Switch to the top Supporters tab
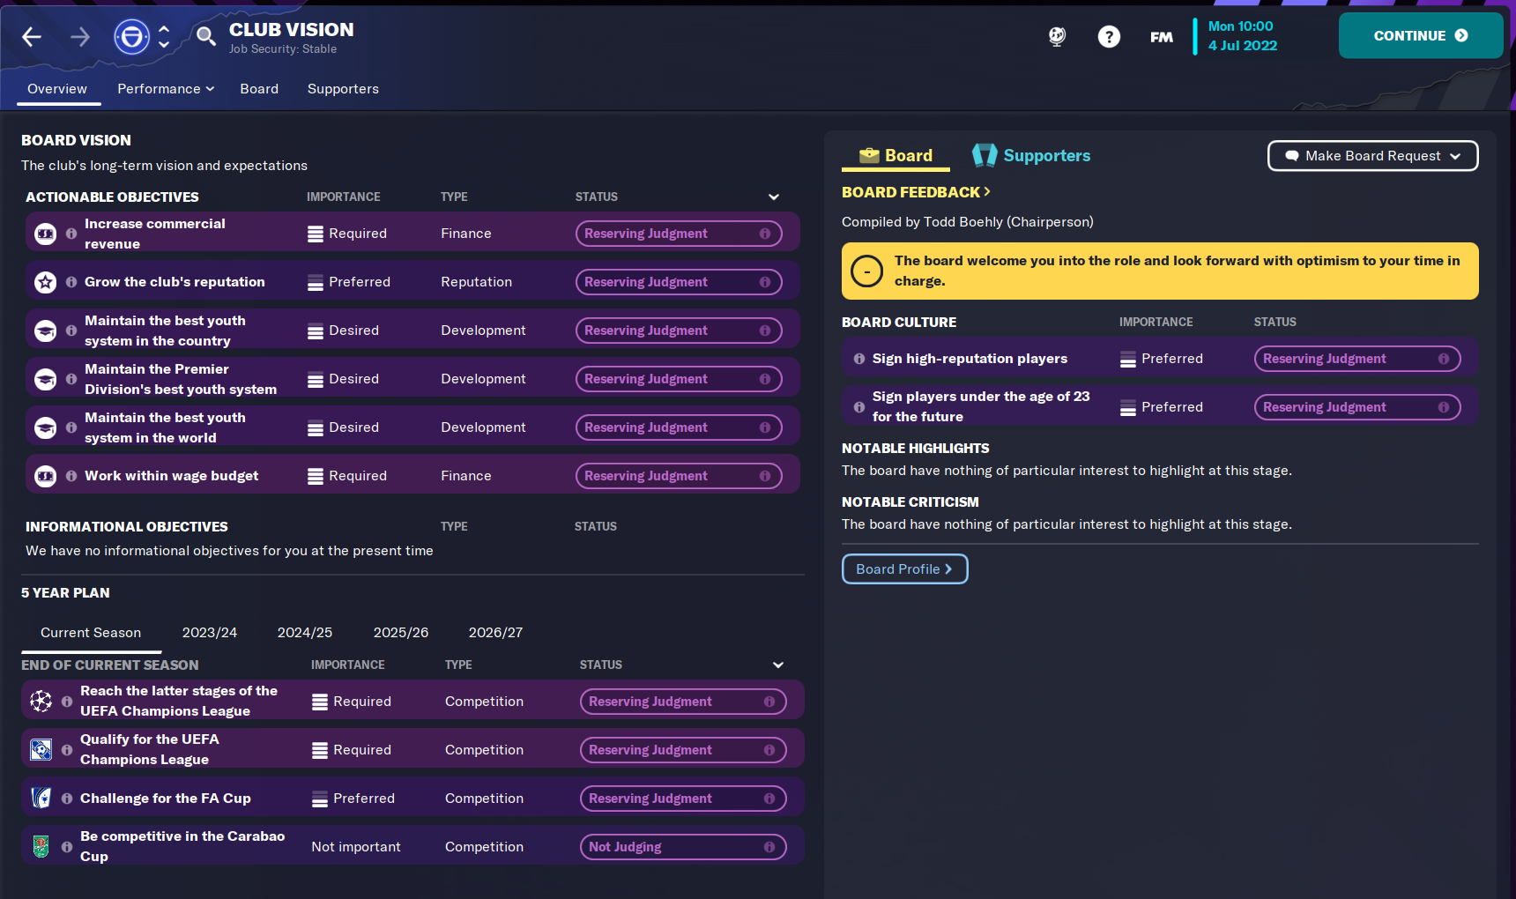Viewport: 1516px width, 899px height. click(x=343, y=89)
